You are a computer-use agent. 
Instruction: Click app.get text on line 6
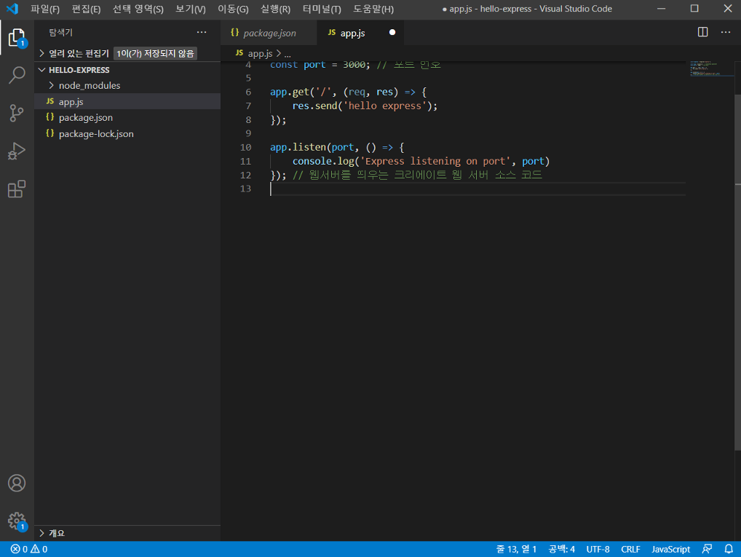pos(290,92)
